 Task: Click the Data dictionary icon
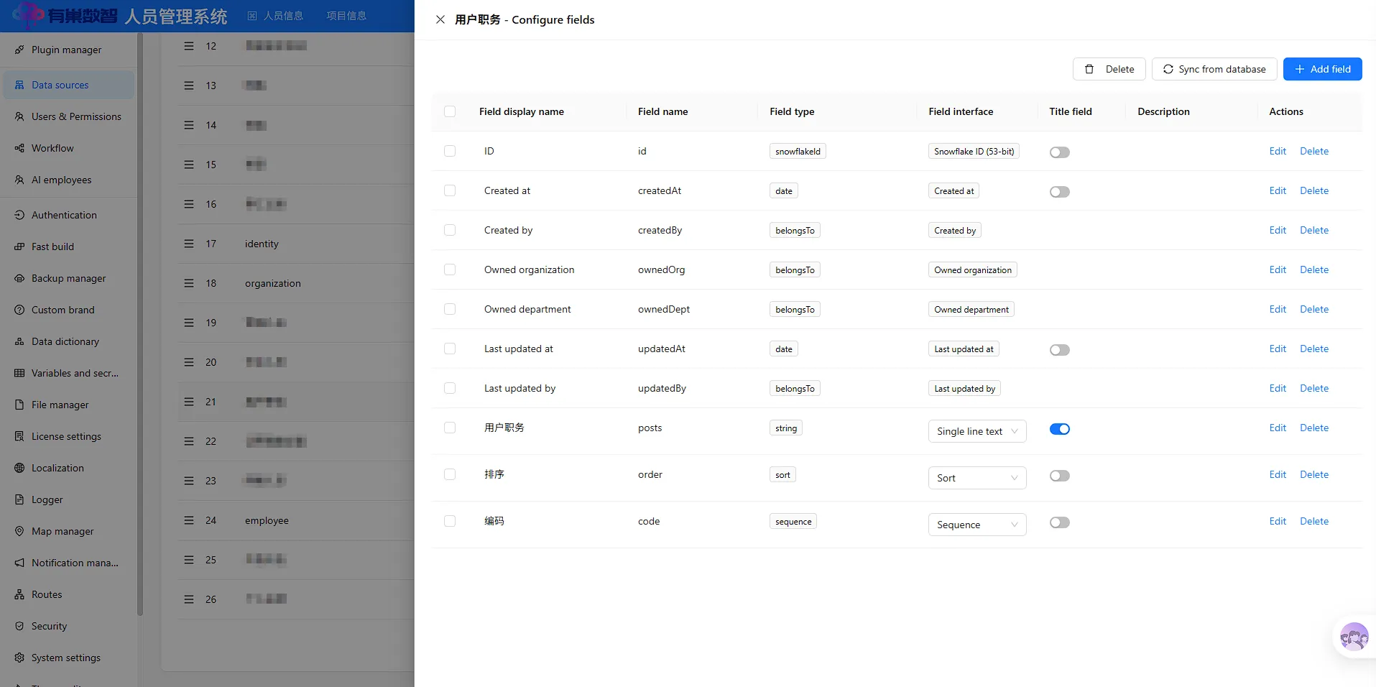pos(19,341)
